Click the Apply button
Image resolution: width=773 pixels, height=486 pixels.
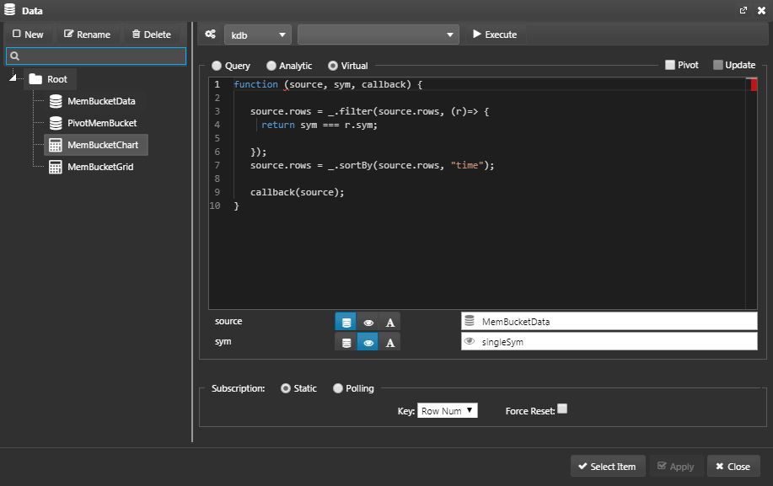(x=676, y=466)
